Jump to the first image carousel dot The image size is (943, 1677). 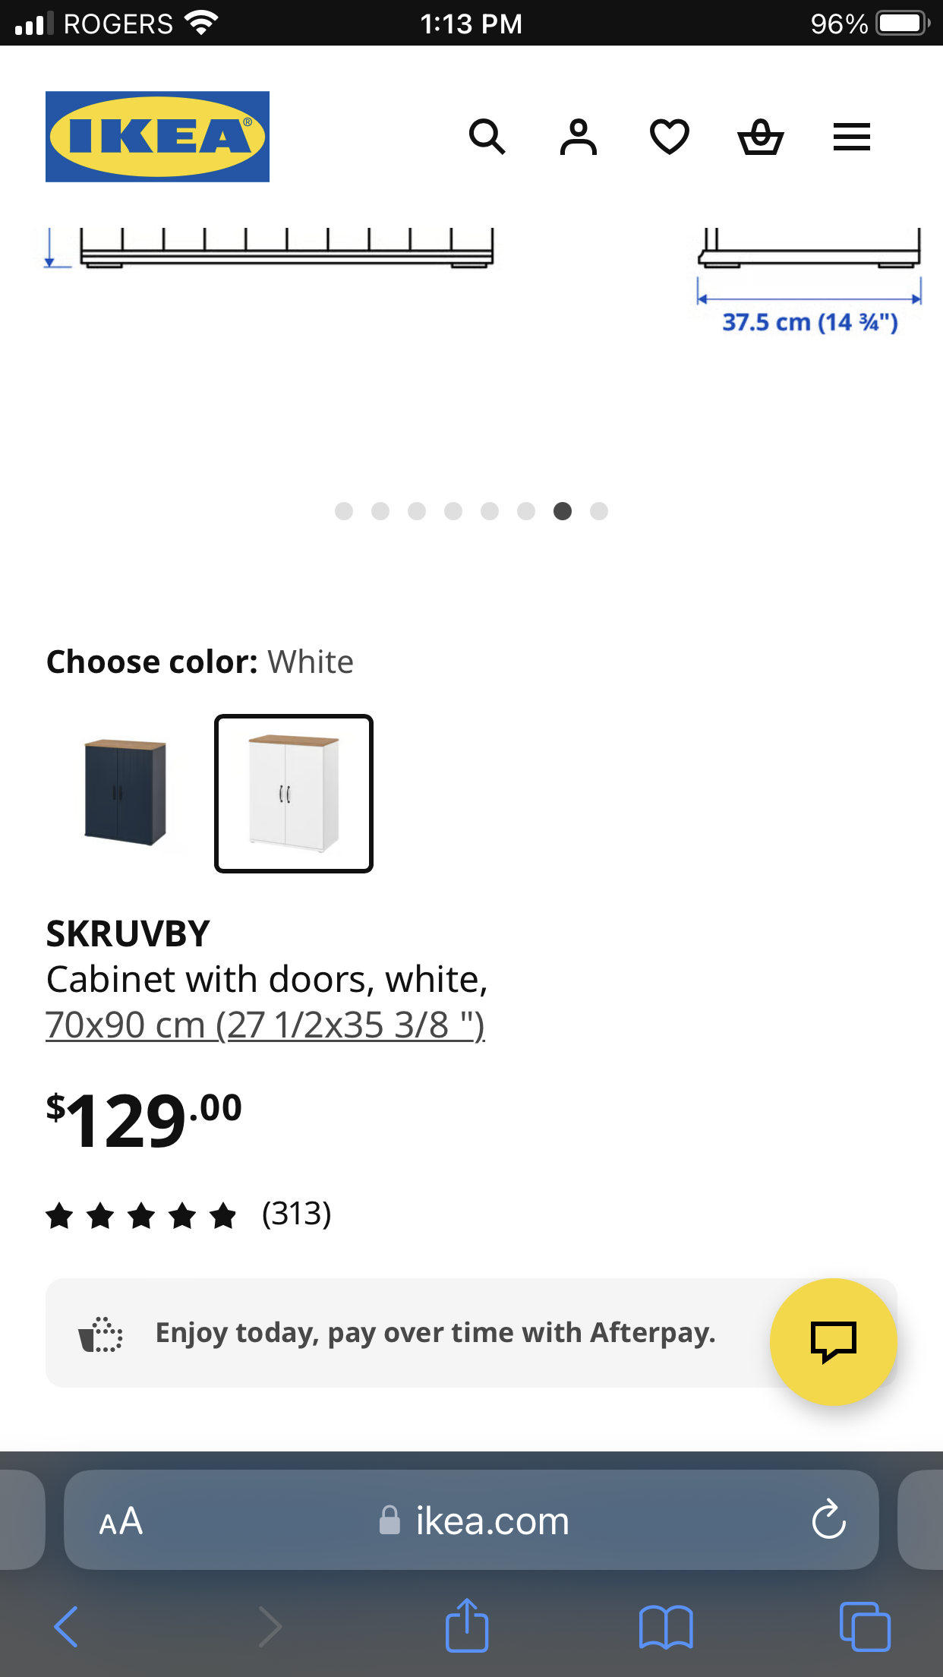point(344,511)
